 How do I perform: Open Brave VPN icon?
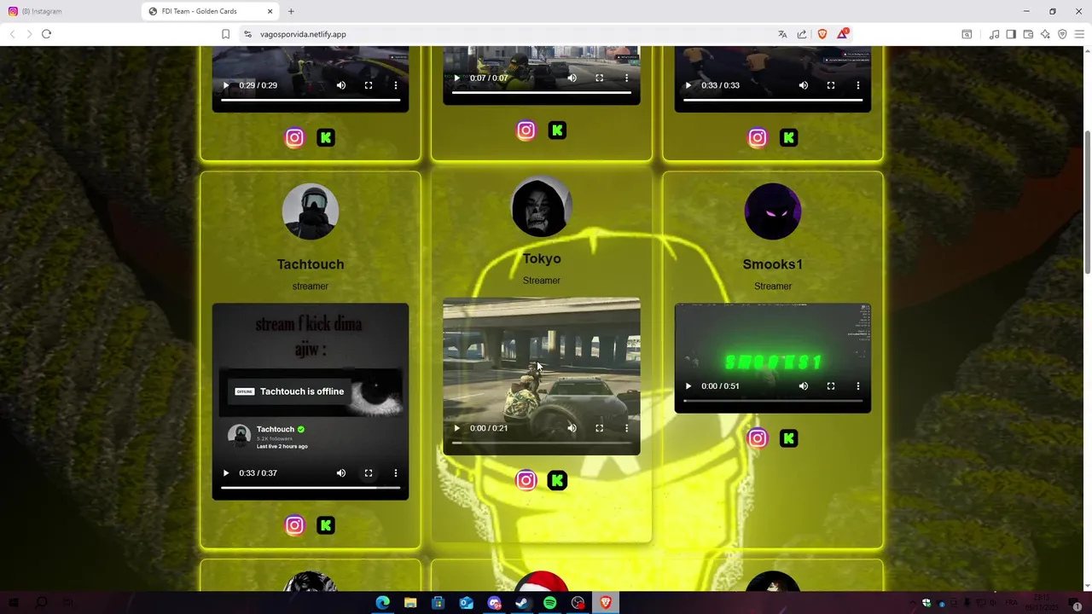[x=1062, y=34]
